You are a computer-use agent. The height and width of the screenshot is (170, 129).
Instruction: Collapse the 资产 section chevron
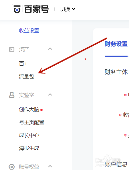pyautogui.click(x=50, y=49)
